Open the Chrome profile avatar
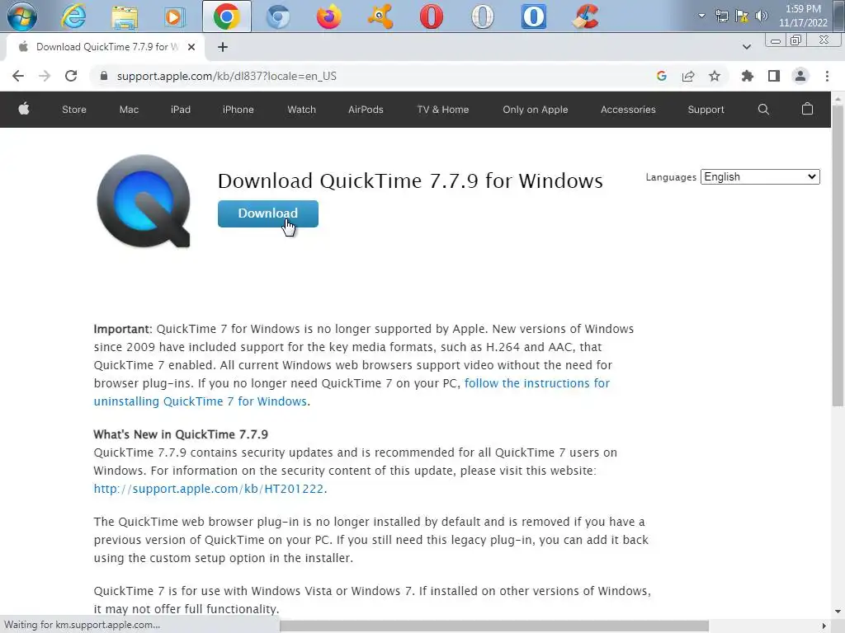845x633 pixels. click(800, 76)
